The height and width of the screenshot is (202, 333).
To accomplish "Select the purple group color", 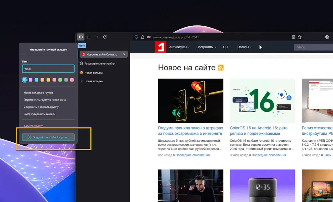I will click(31, 80).
